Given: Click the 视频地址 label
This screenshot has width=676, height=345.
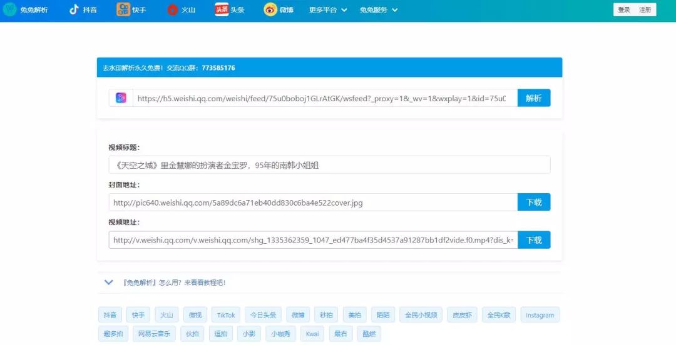Looking at the screenshot, I should click(124, 222).
